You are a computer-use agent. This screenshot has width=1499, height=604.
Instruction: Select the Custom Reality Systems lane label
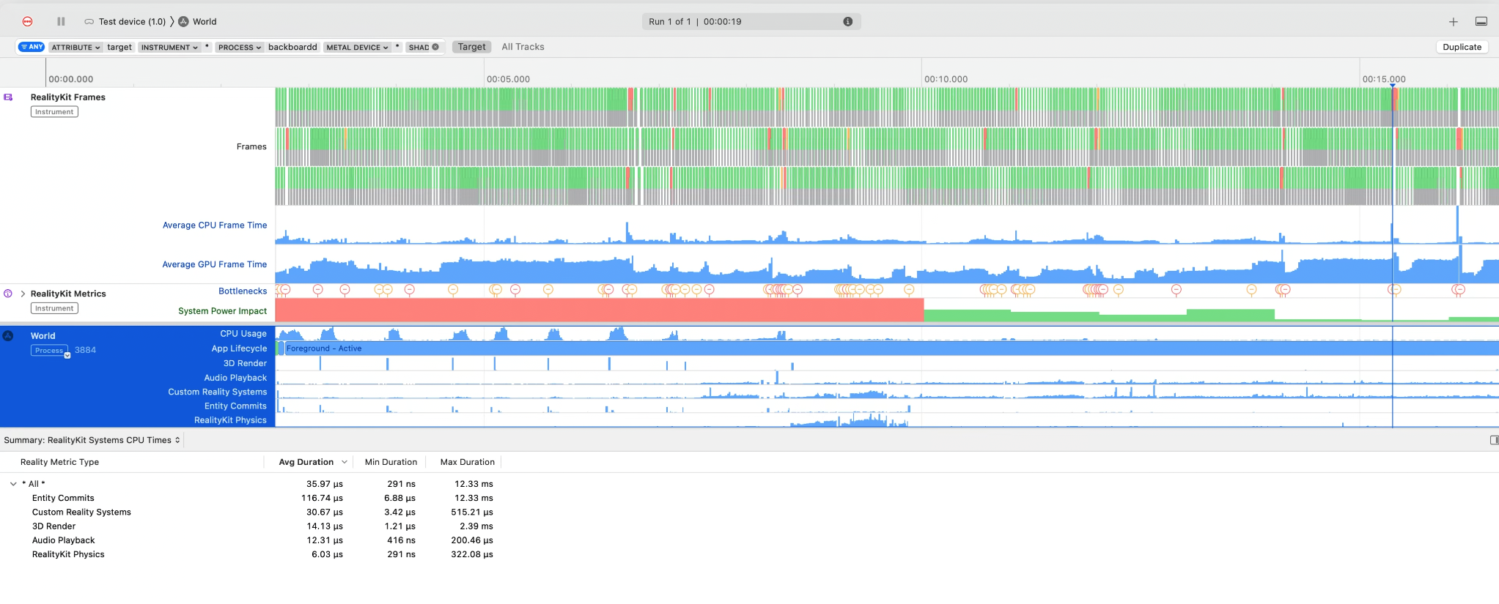pyautogui.click(x=217, y=392)
